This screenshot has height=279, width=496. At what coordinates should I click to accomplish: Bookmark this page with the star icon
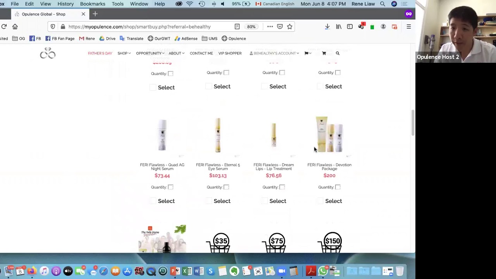[x=289, y=26]
